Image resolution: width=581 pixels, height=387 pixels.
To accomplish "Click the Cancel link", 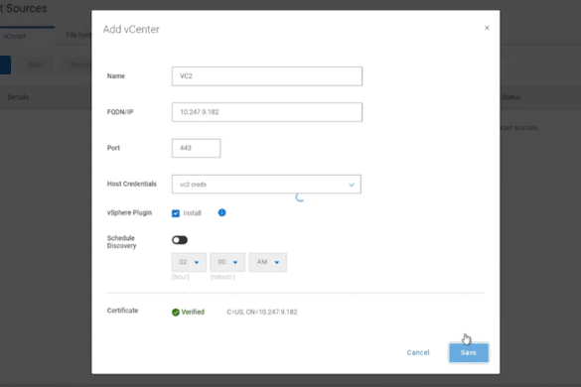I will tap(418, 352).
